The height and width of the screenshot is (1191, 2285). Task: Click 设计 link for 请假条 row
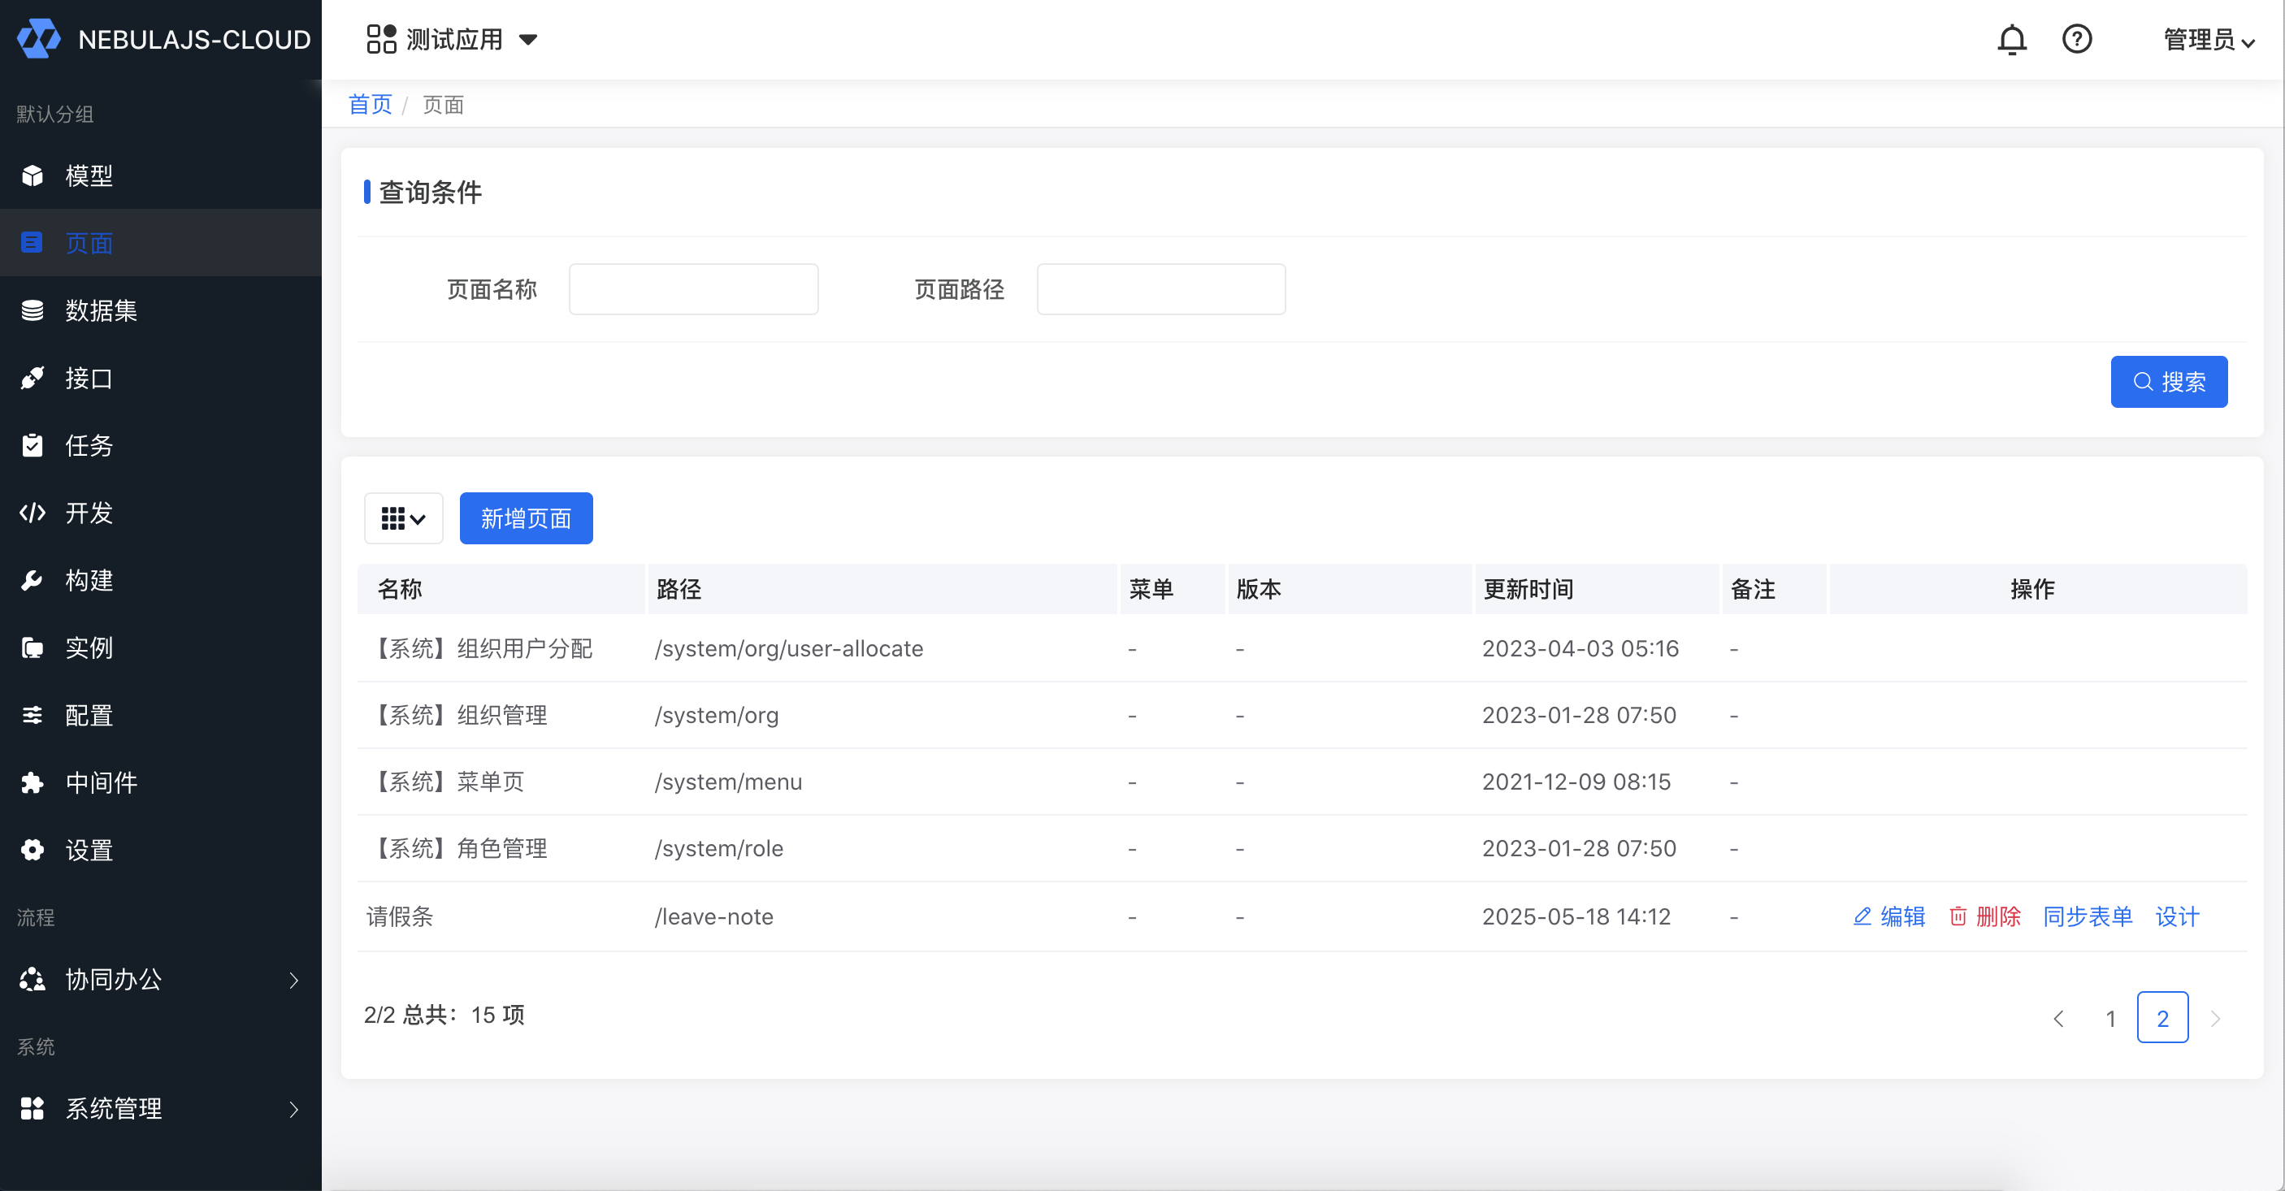(x=2177, y=916)
